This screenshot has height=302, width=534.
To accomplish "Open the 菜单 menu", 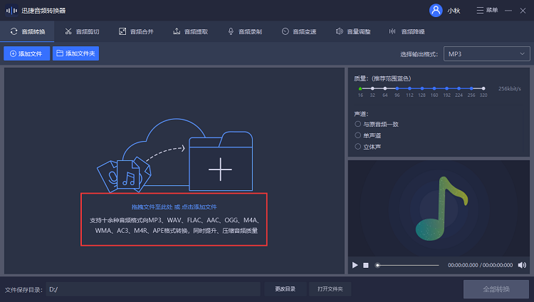I will tap(487, 11).
